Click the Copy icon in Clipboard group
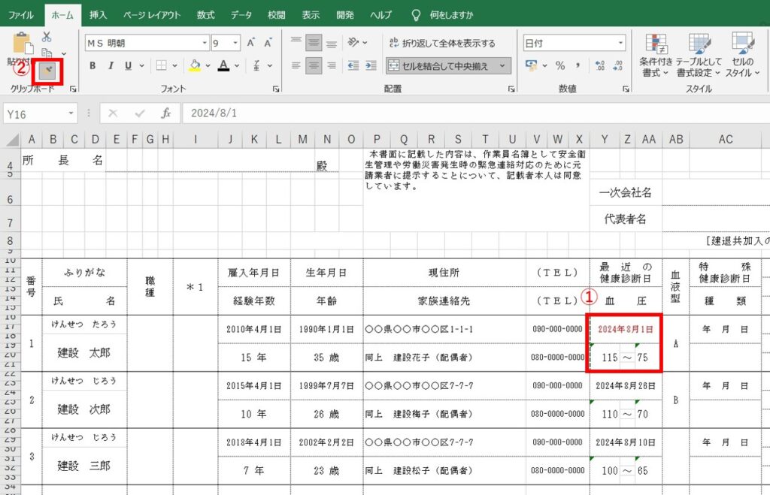 click(x=47, y=53)
